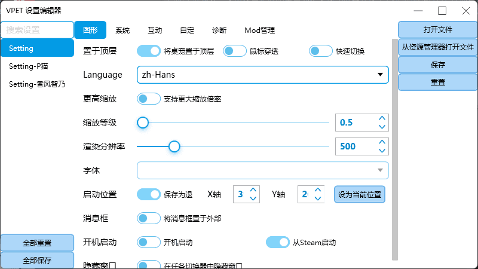
Task: Click the 渲染分辨率 slider thumb
Action: pyautogui.click(x=174, y=146)
